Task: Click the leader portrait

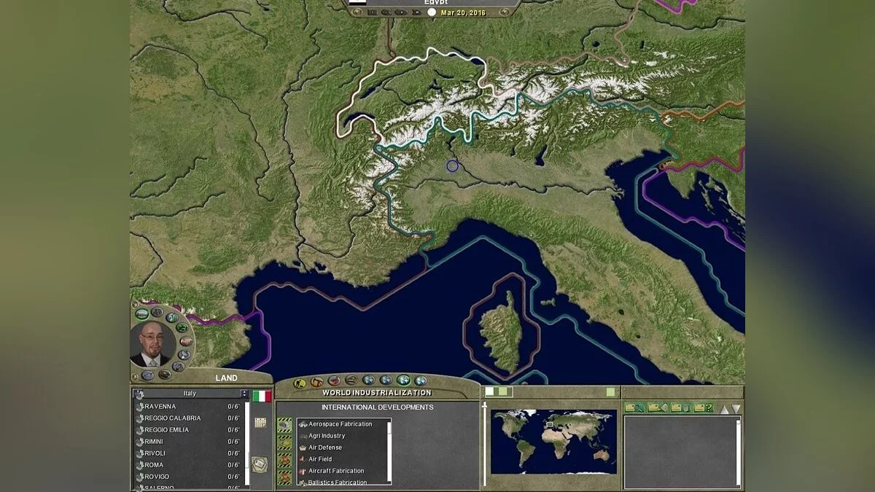Action: 152,343
